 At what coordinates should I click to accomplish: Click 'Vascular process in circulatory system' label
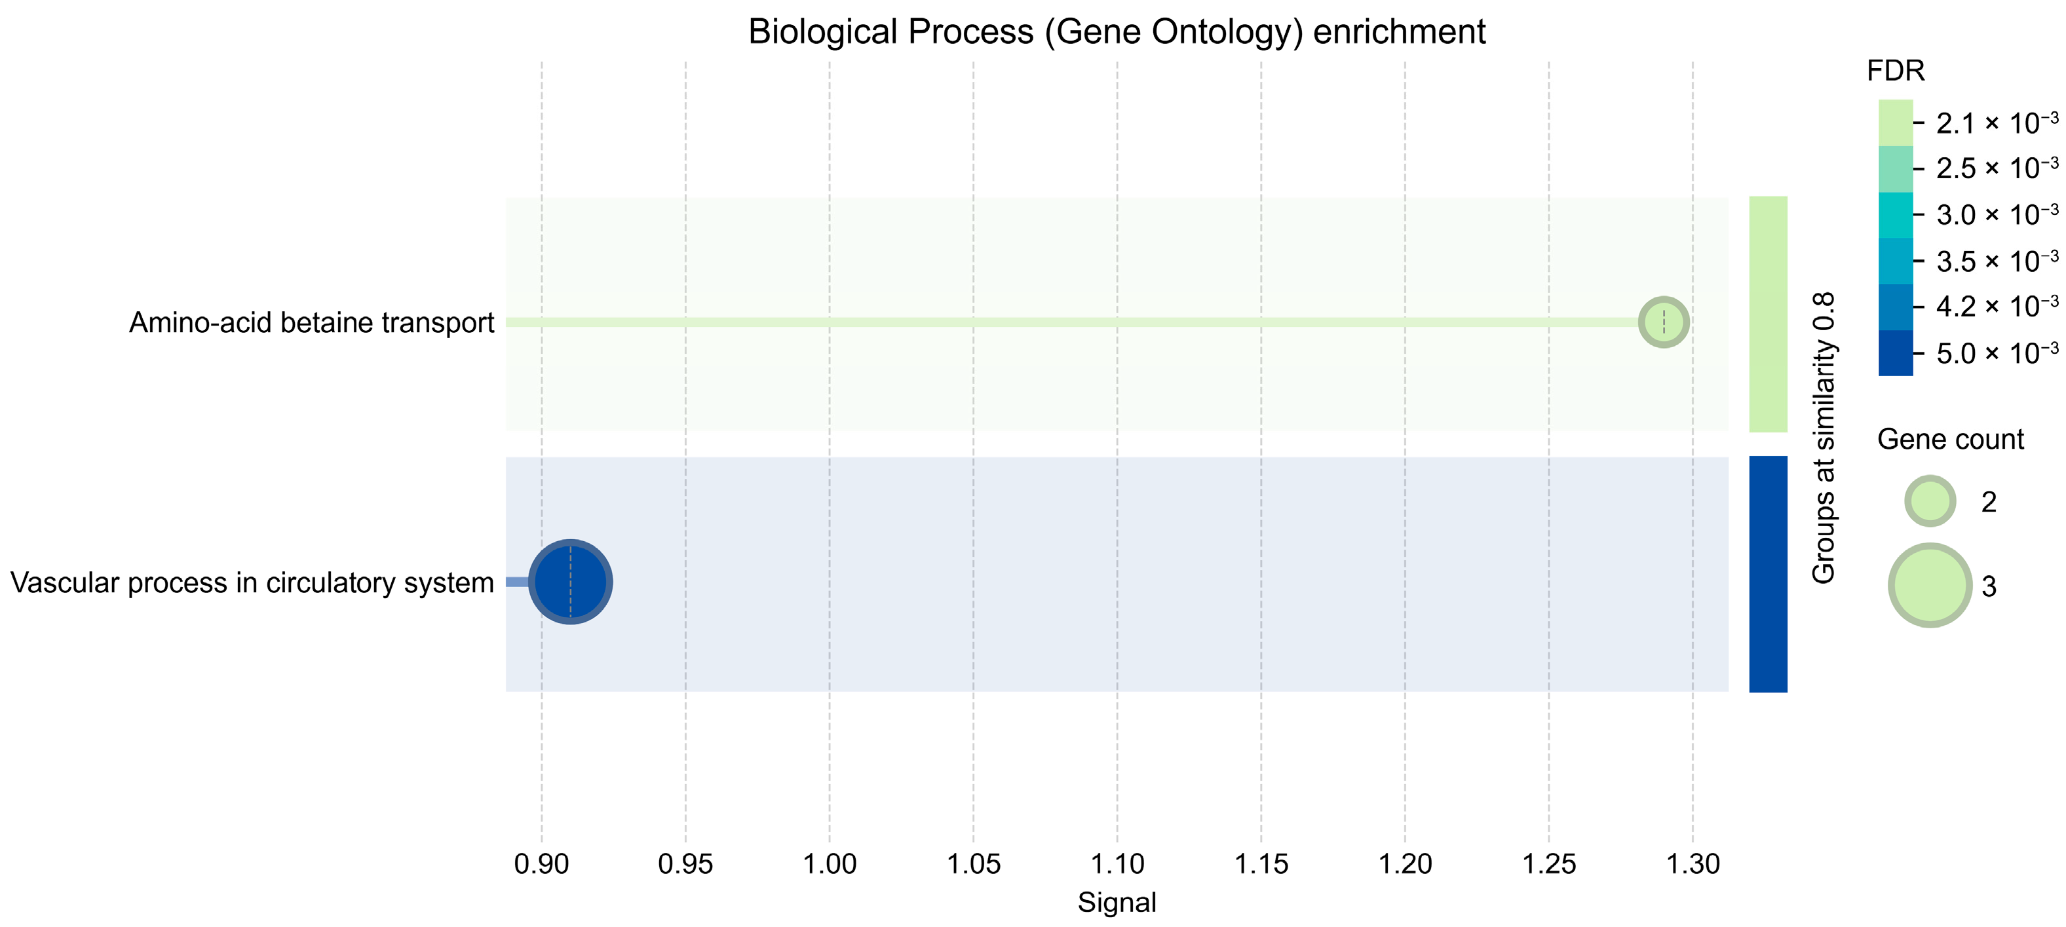(x=252, y=582)
